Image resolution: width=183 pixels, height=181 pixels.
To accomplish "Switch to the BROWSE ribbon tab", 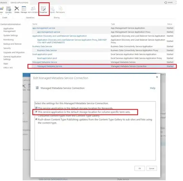I will click(x=3, y=3).
